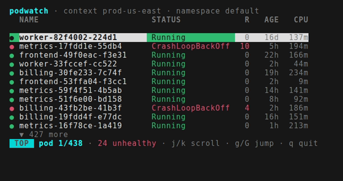Click the TOP badge in status bar
This screenshot has width=343, height=181.
point(21,143)
